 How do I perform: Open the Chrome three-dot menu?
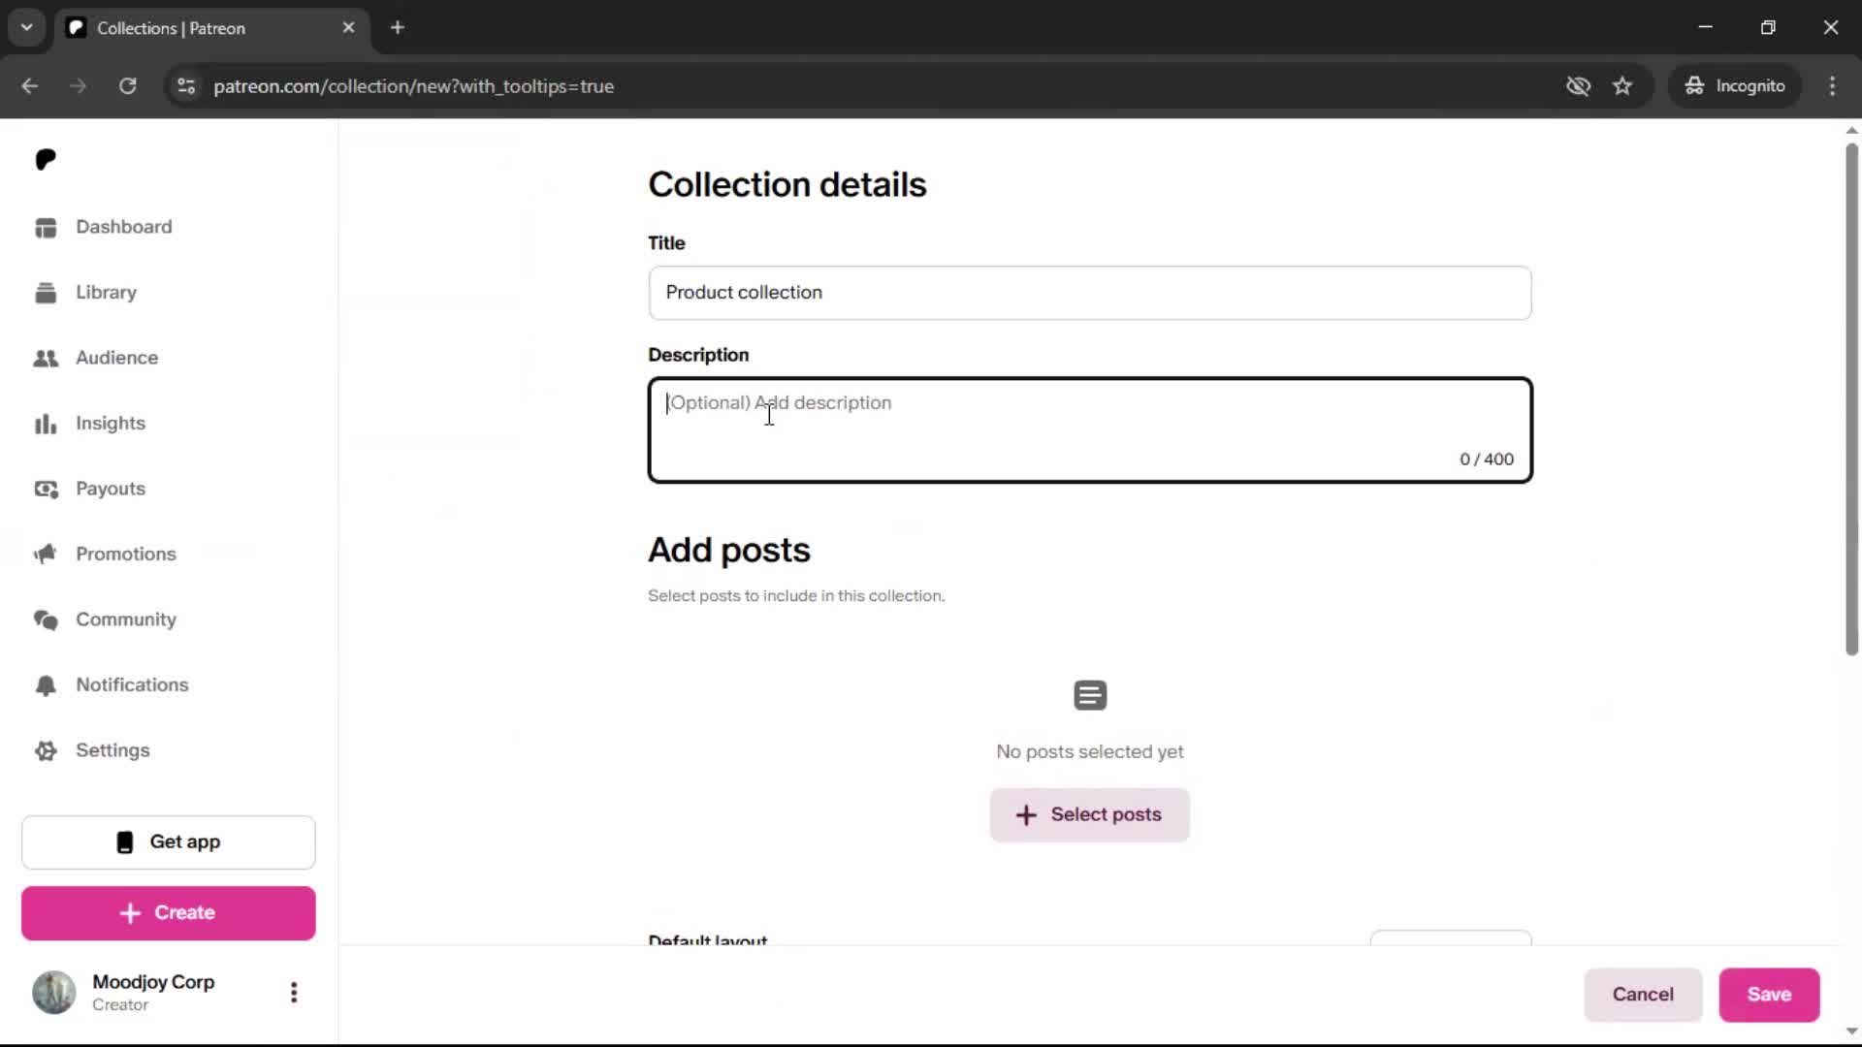click(x=1832, y=86)
